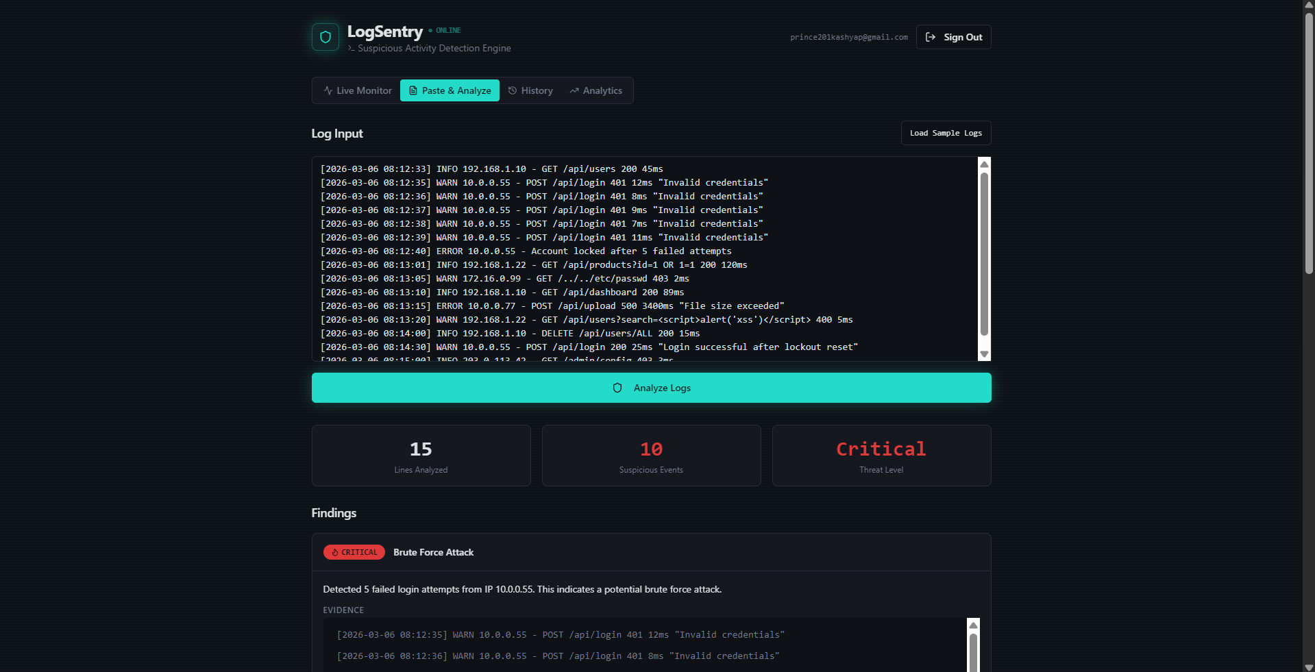
Task: Click the browser page scrollbar thumb
Action: [x=1309, y=143]
